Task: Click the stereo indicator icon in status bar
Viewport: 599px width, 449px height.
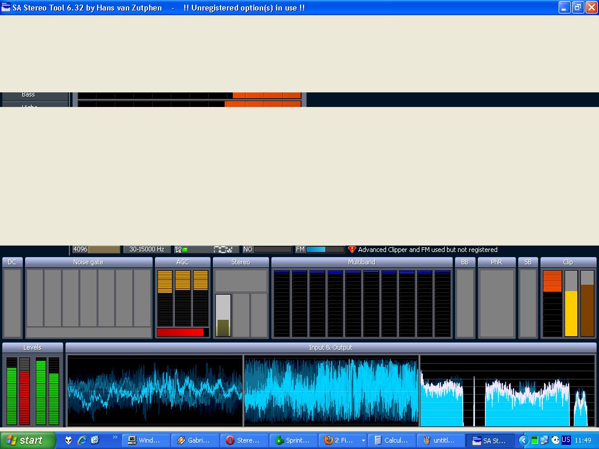Action: coord(223,250)
